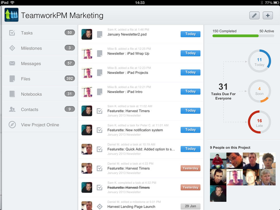This screenshot has width=280, height=210.
Task: Tap first person thumbnail in project people
Action: pyautogui.click(x=218, y=161)
